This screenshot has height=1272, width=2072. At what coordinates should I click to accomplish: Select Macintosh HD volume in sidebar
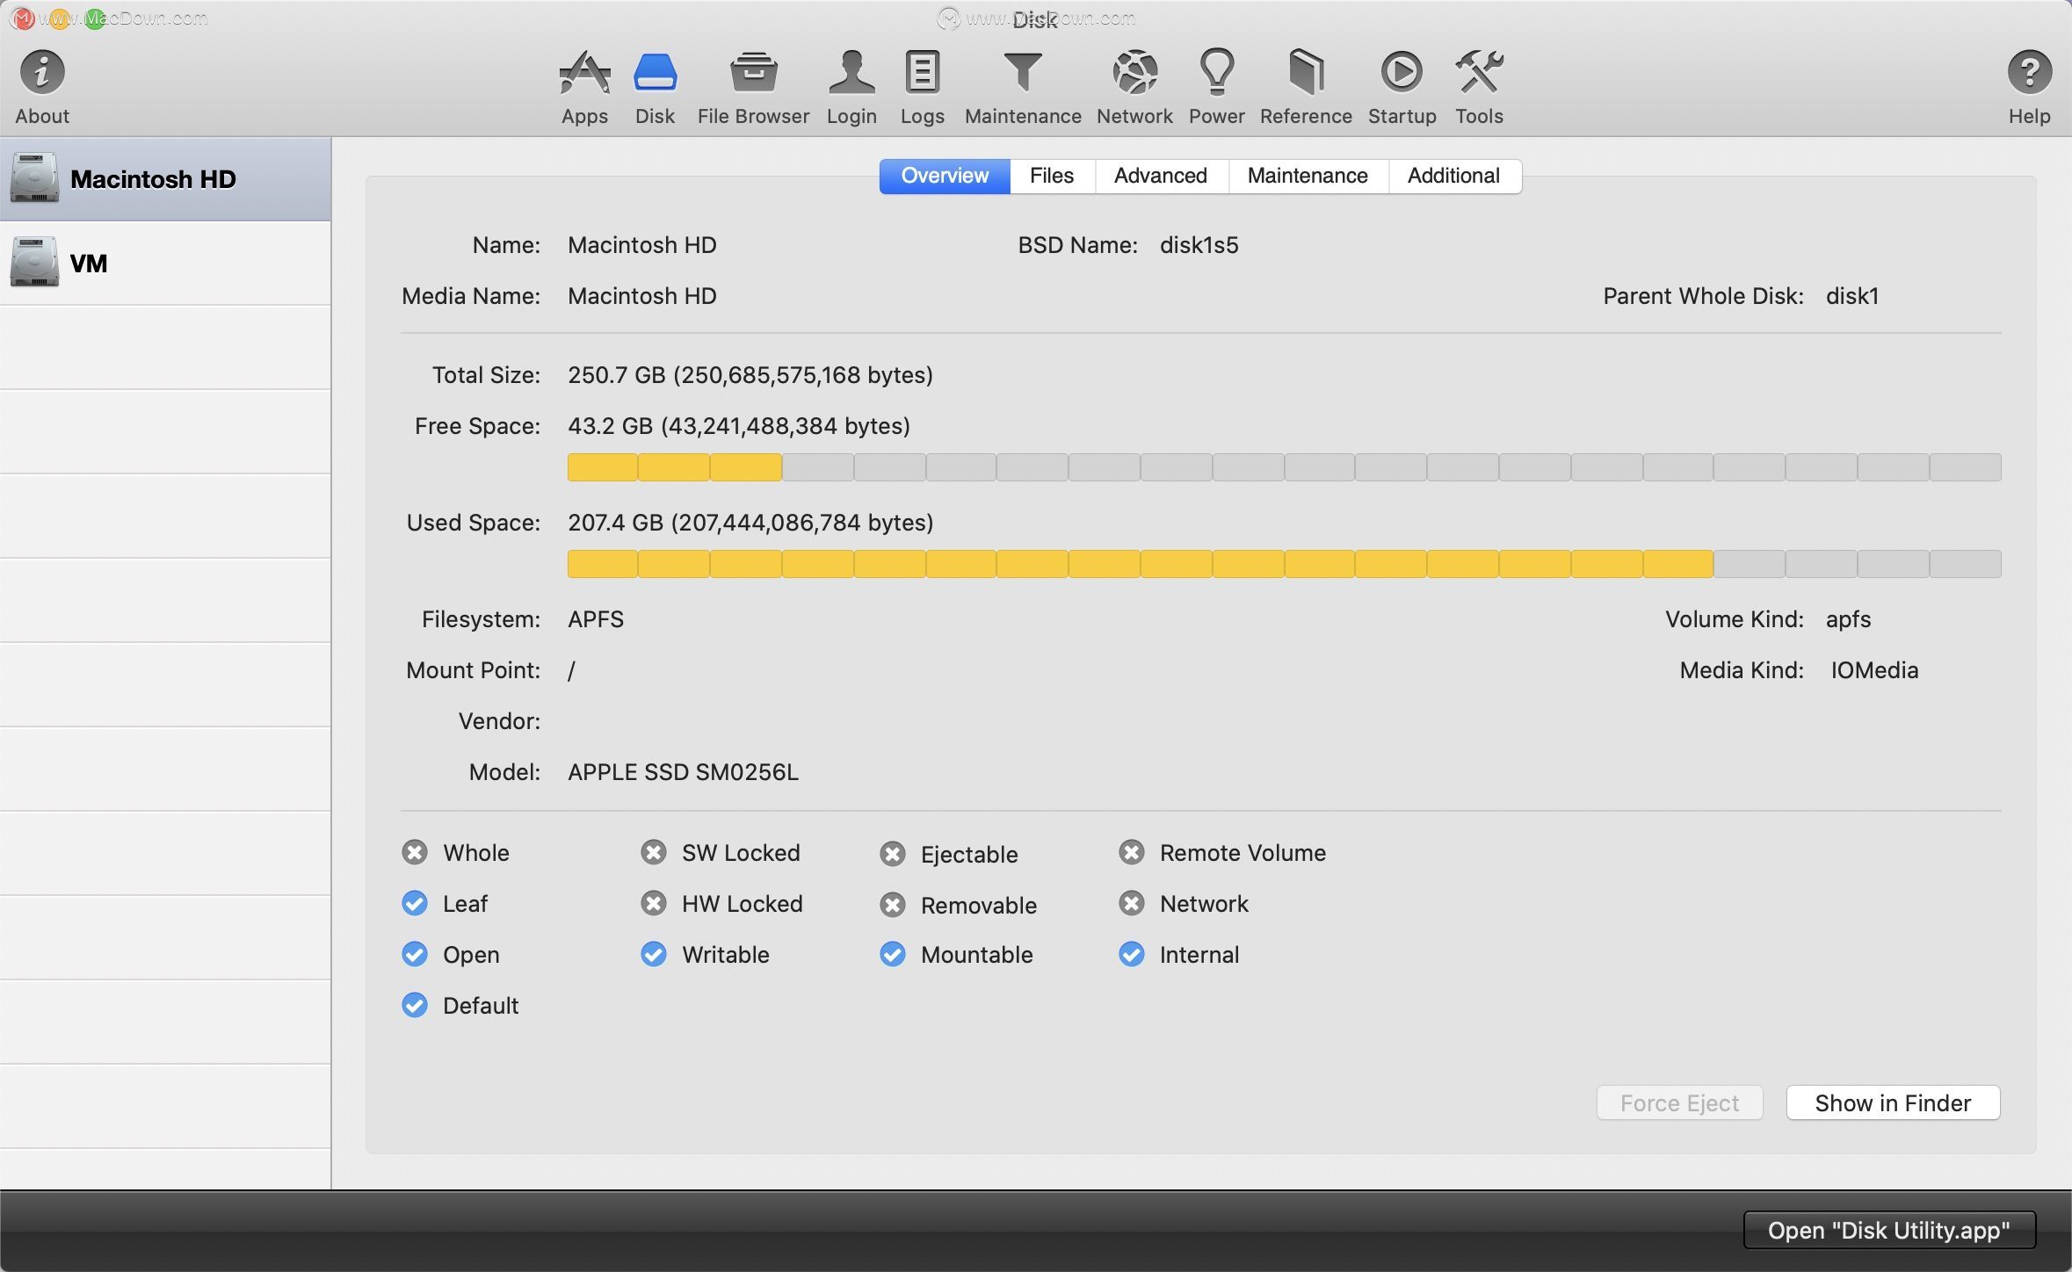coord(165,178)
